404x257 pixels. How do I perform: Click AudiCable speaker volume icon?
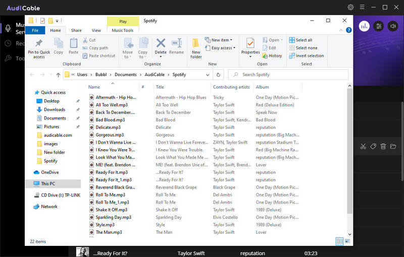click(x=393, y=26)
